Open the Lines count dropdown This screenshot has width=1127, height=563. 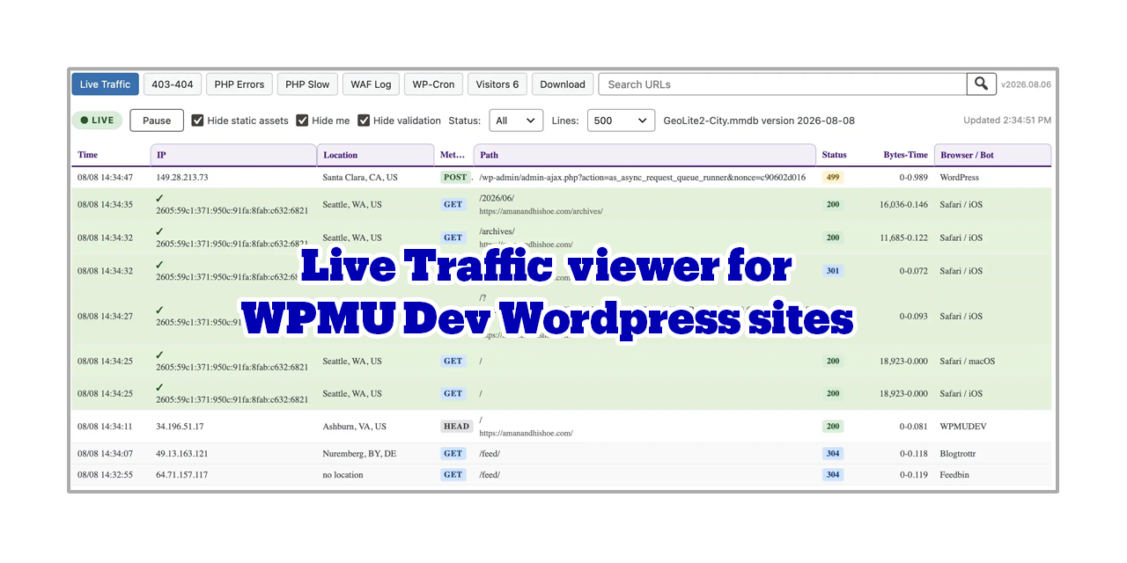coord(621,121)
